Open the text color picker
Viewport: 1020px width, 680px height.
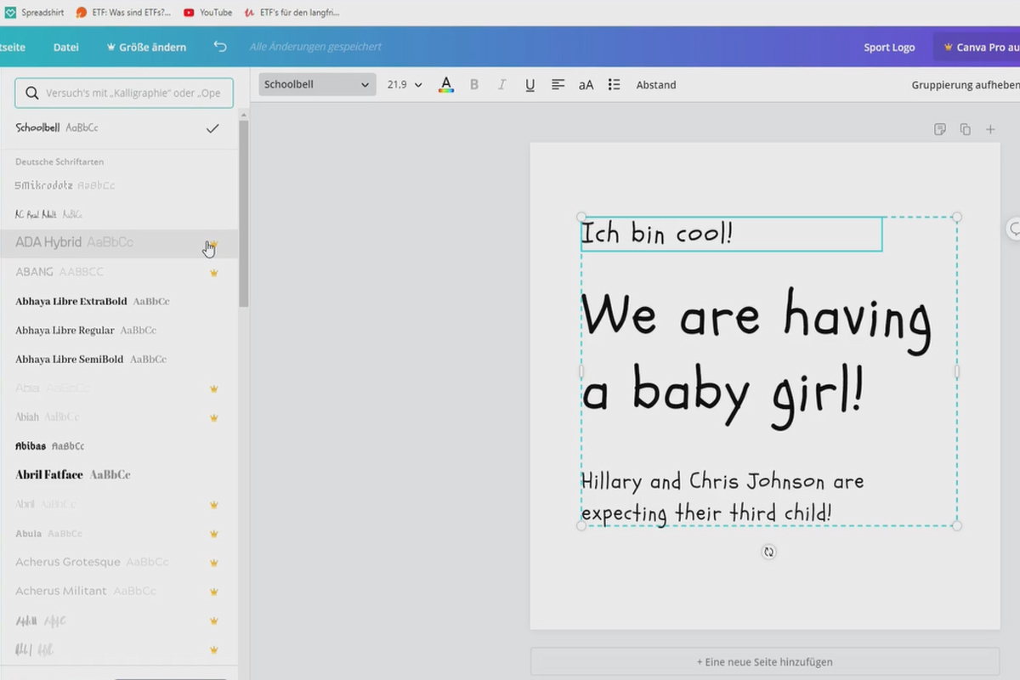point(446,85)
